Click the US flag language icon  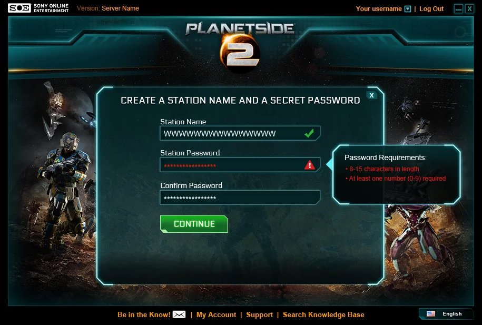[x=431, y=313]
